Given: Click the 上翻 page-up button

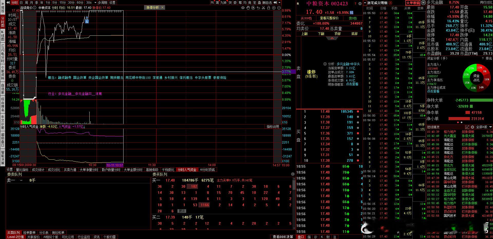Looking at the screenshot, I should click(304, 34).
